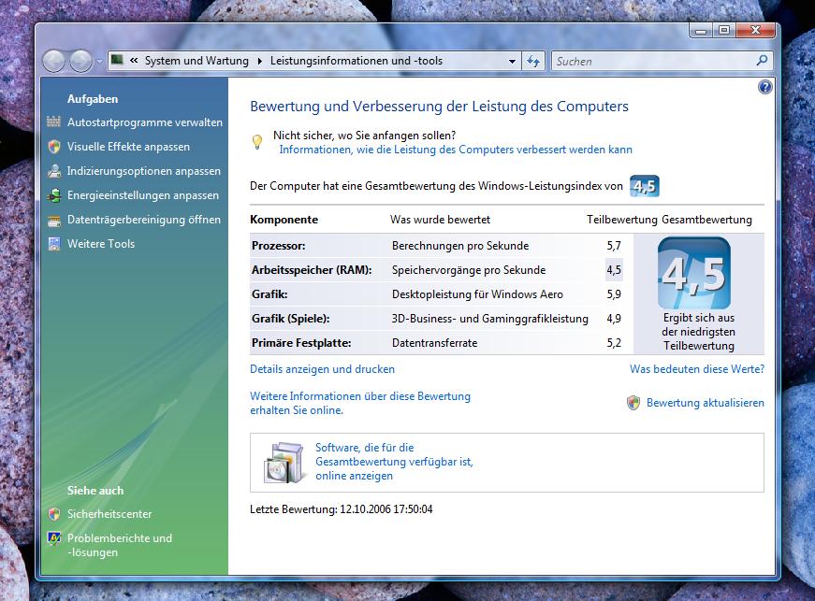
Task: Open Weitere Tools
Action: [x=101, y=244]
